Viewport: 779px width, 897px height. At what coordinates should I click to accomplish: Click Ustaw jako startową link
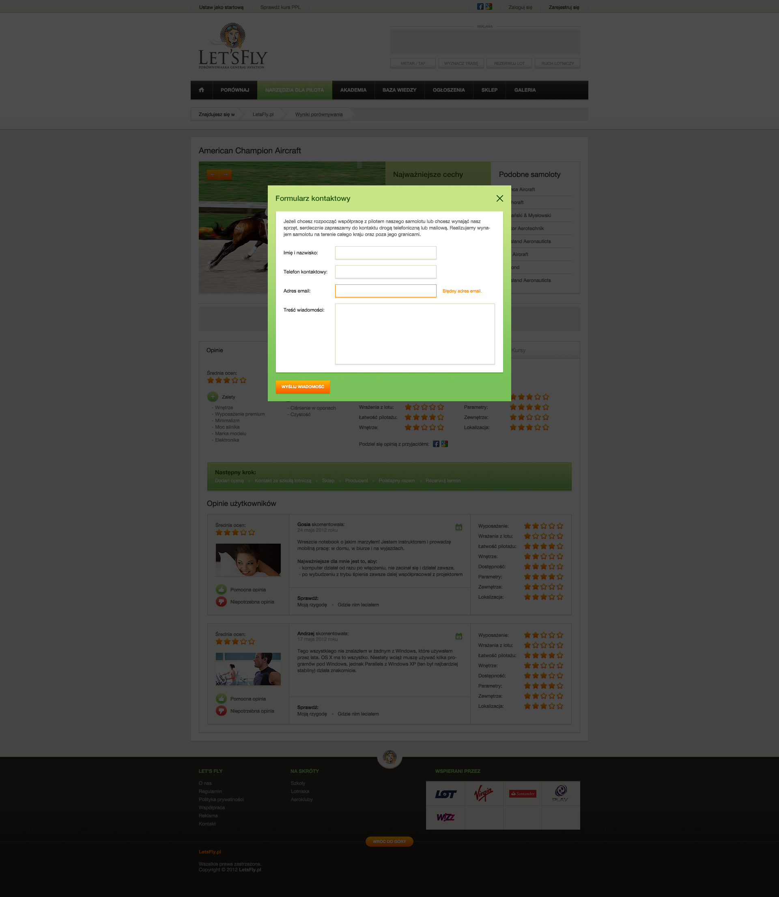point(221,7)
